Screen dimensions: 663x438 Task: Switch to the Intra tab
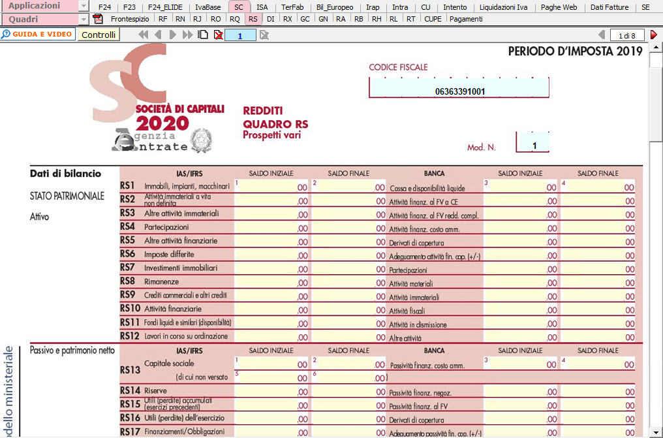click(400, 7)
